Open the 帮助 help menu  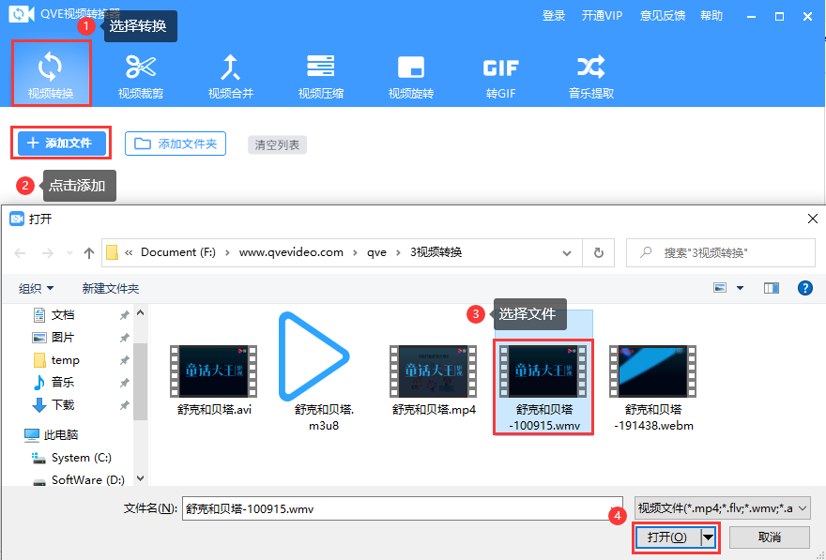711,16
